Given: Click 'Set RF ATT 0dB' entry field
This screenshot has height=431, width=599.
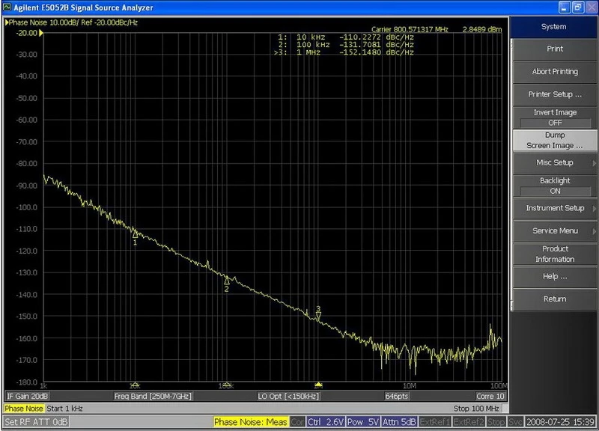Looking at the screenshot, I should [36, 422].
